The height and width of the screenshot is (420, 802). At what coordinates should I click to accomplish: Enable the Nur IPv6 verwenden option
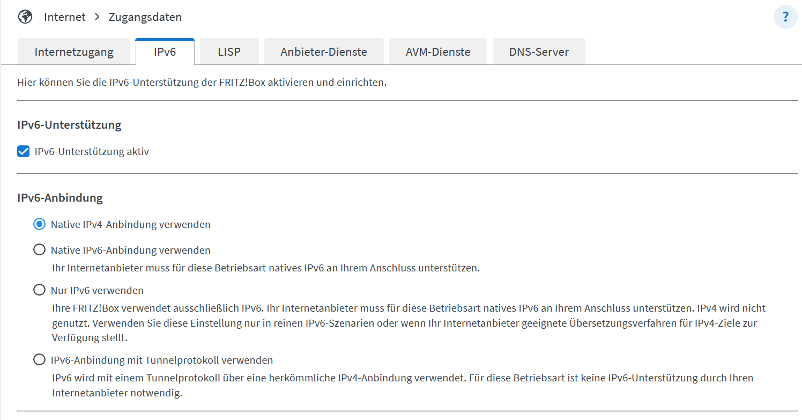pyautogui.click(x=39, y=290)
